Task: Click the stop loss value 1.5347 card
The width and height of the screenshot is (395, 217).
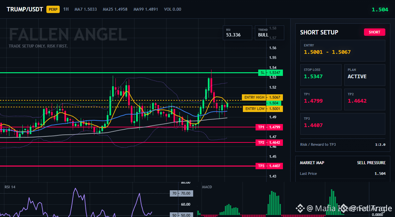Action: pos(320,75)
